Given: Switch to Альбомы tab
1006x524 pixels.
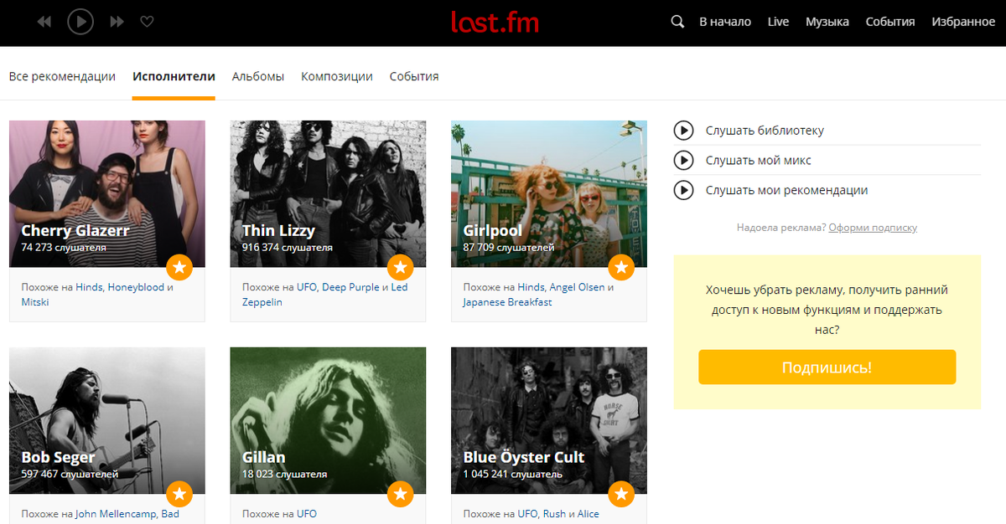Looking at the screenshot, I should 258,76.
